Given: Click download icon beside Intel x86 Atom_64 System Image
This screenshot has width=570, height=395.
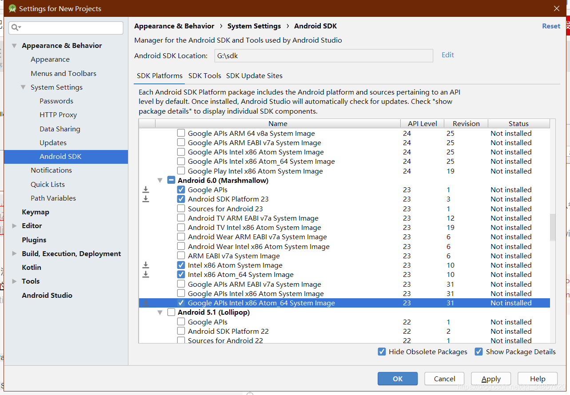Looking at the screenshot, I should (146, 274).
